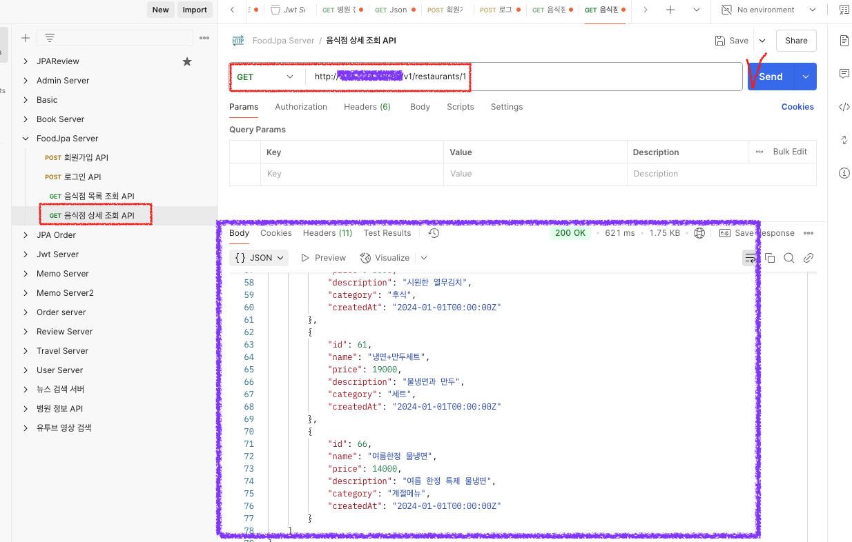Open the Save options dropdown arrow

pyautogui.click(x=762, y=41)
